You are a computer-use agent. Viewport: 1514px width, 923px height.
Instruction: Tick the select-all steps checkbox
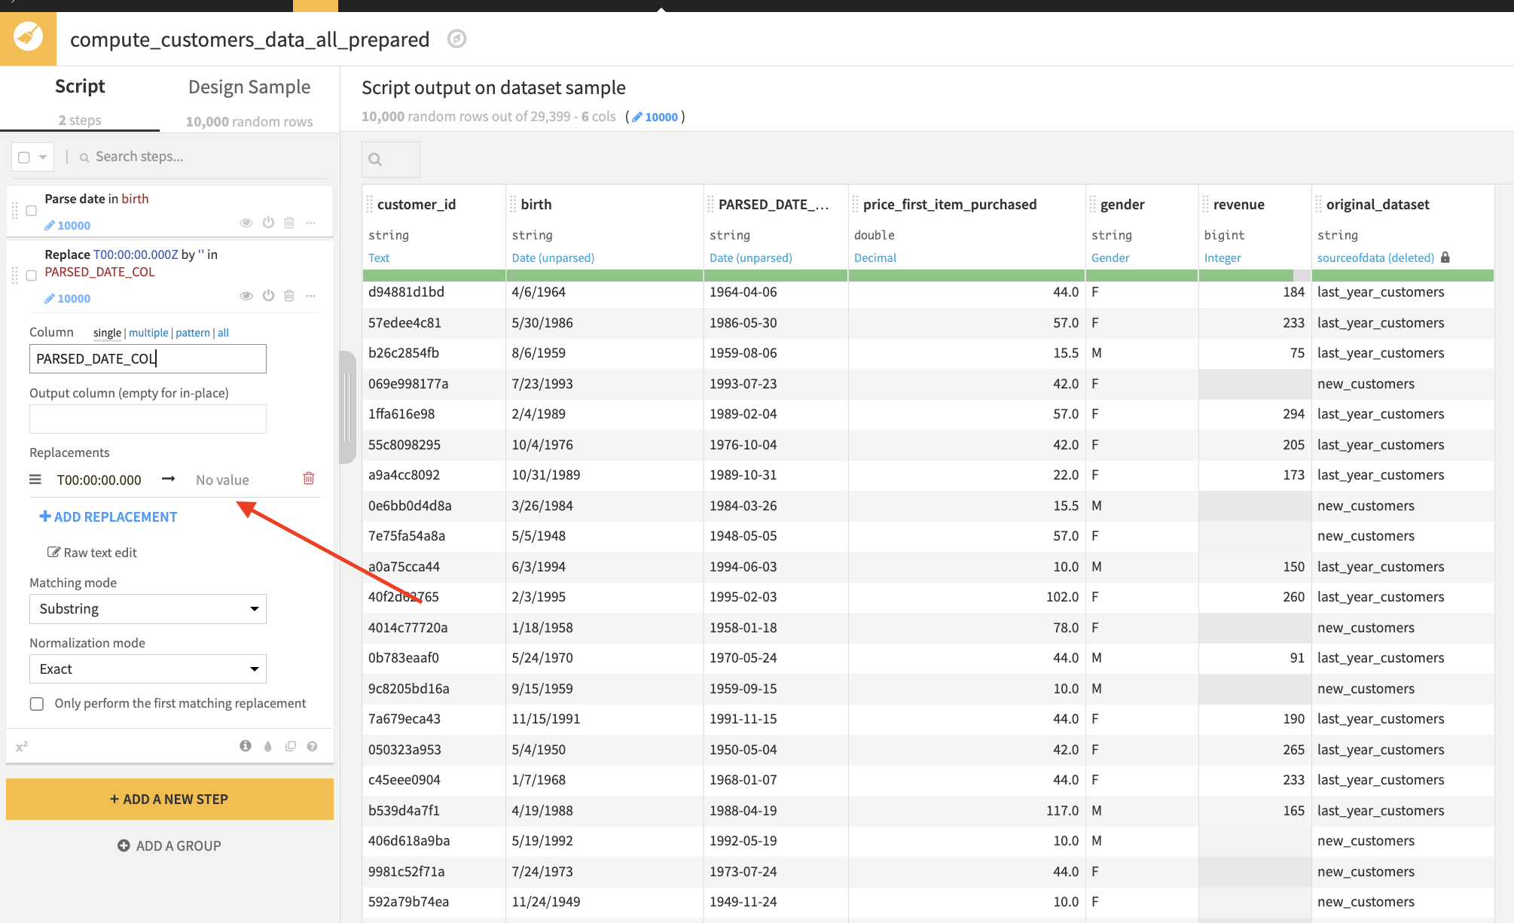point(24,157)
